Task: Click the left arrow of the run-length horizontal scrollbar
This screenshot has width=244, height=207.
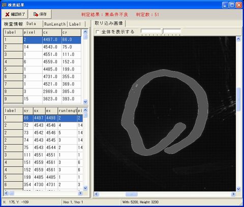Action: 7,193
